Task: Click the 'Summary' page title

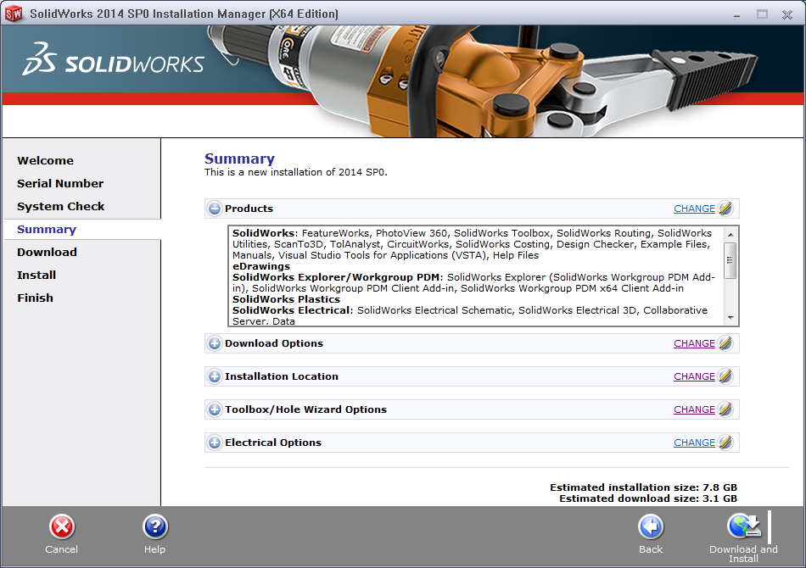Action: (x=239, y=159)
